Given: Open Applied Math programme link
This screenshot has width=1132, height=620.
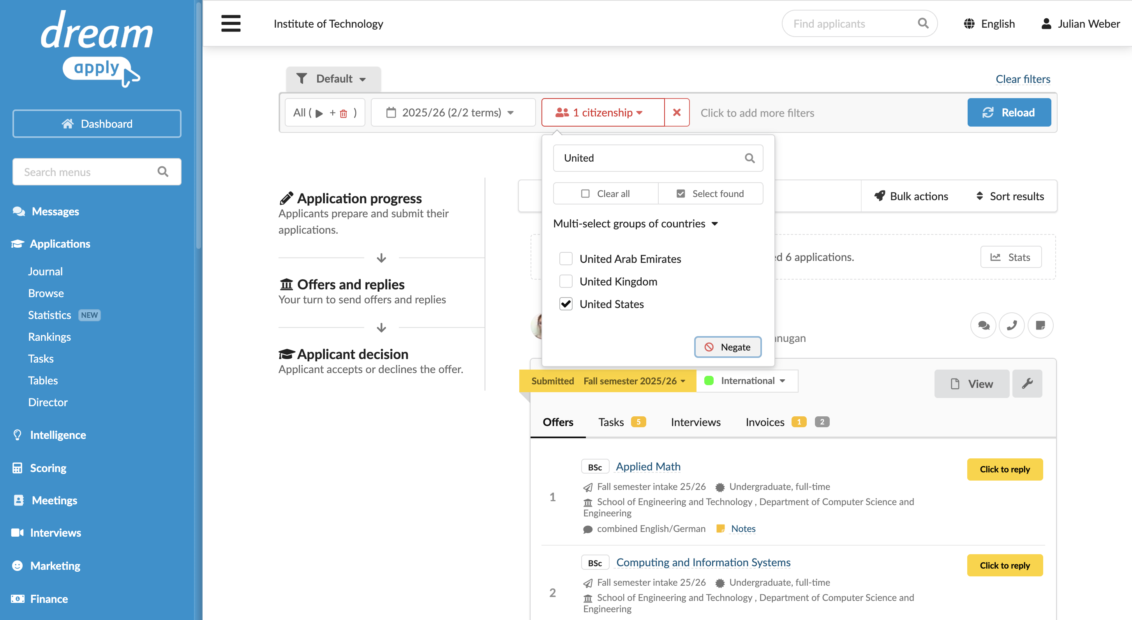Looking at the screenshot, I should click(648, 467).
